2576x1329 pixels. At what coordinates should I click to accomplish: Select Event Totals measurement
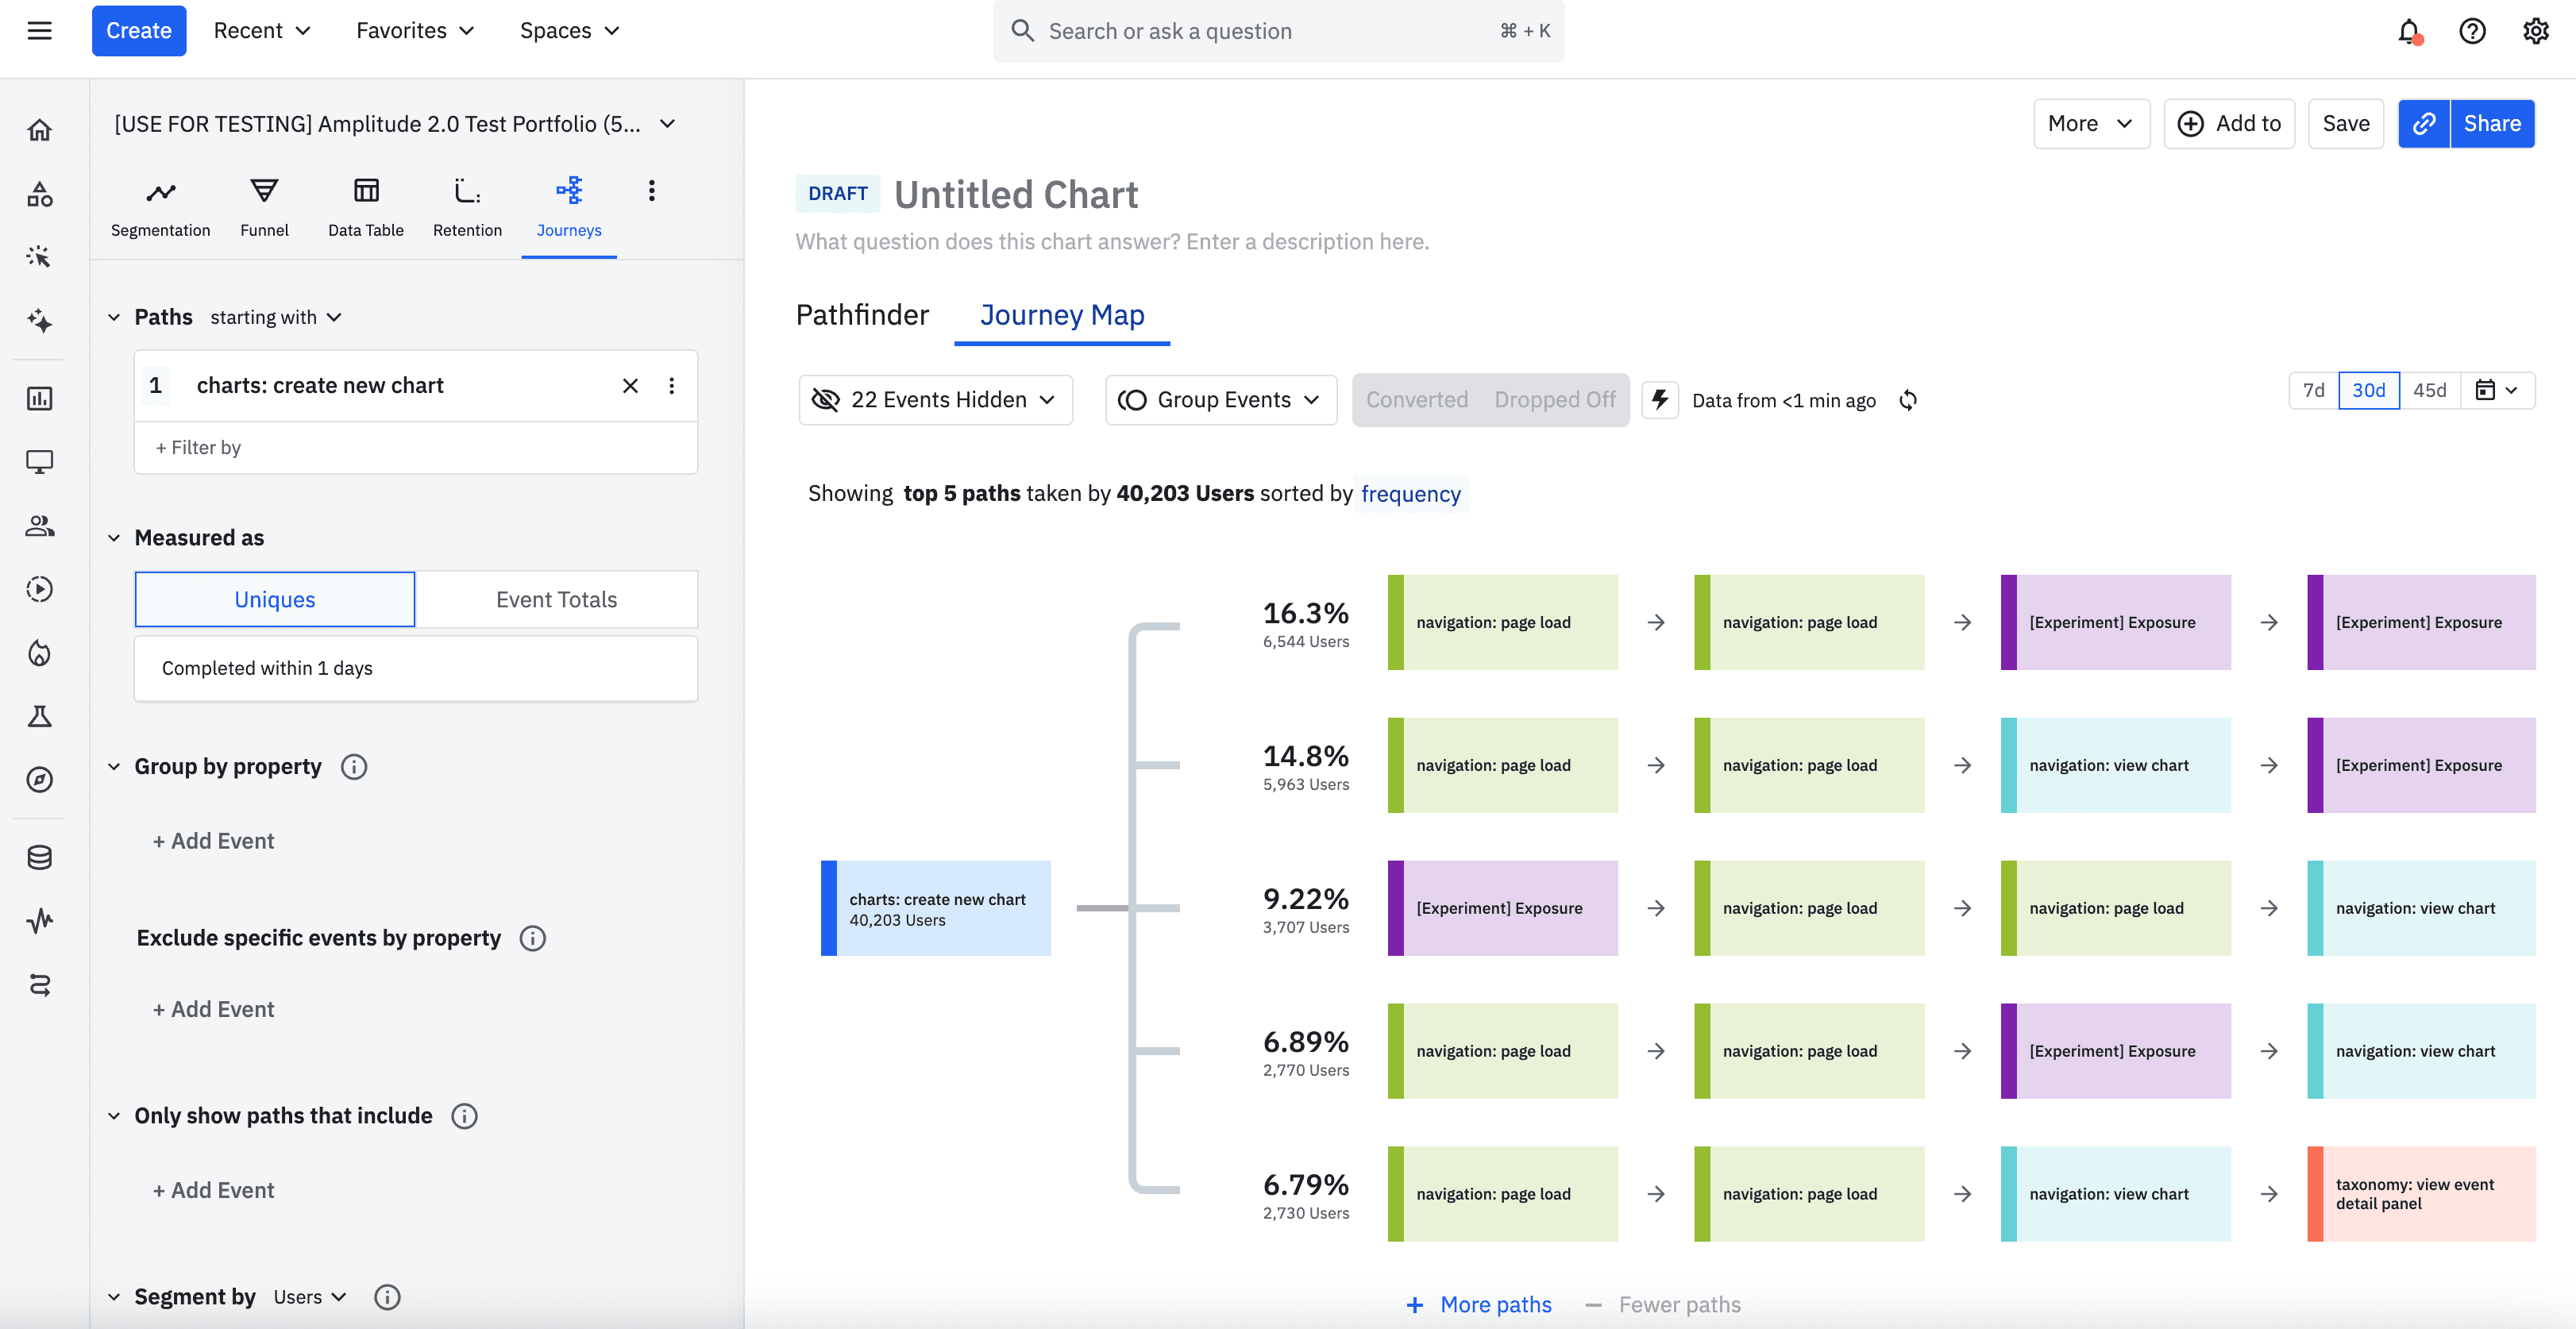pyautogui.click(x=556, y=599)
